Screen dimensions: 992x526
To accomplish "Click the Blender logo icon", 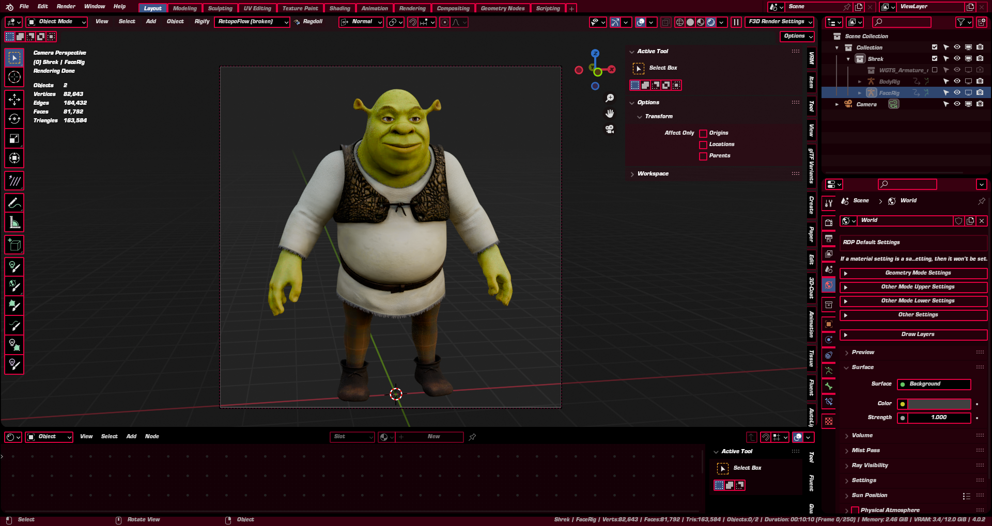I will click(x=9, y=7).
